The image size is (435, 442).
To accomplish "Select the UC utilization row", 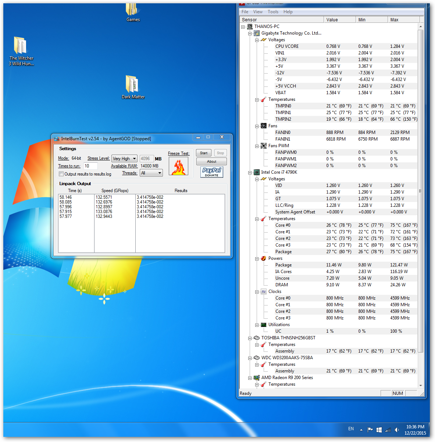I will [346, 331].
